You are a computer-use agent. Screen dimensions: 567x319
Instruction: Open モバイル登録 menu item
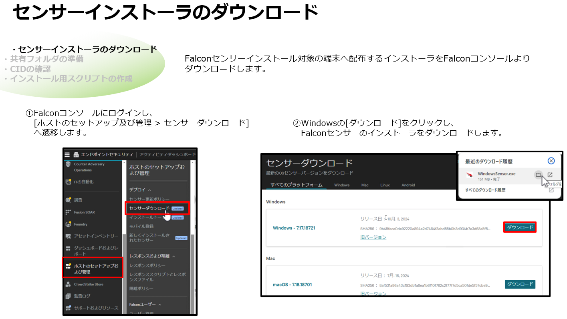pyautogui.click(x=141, y=226)
